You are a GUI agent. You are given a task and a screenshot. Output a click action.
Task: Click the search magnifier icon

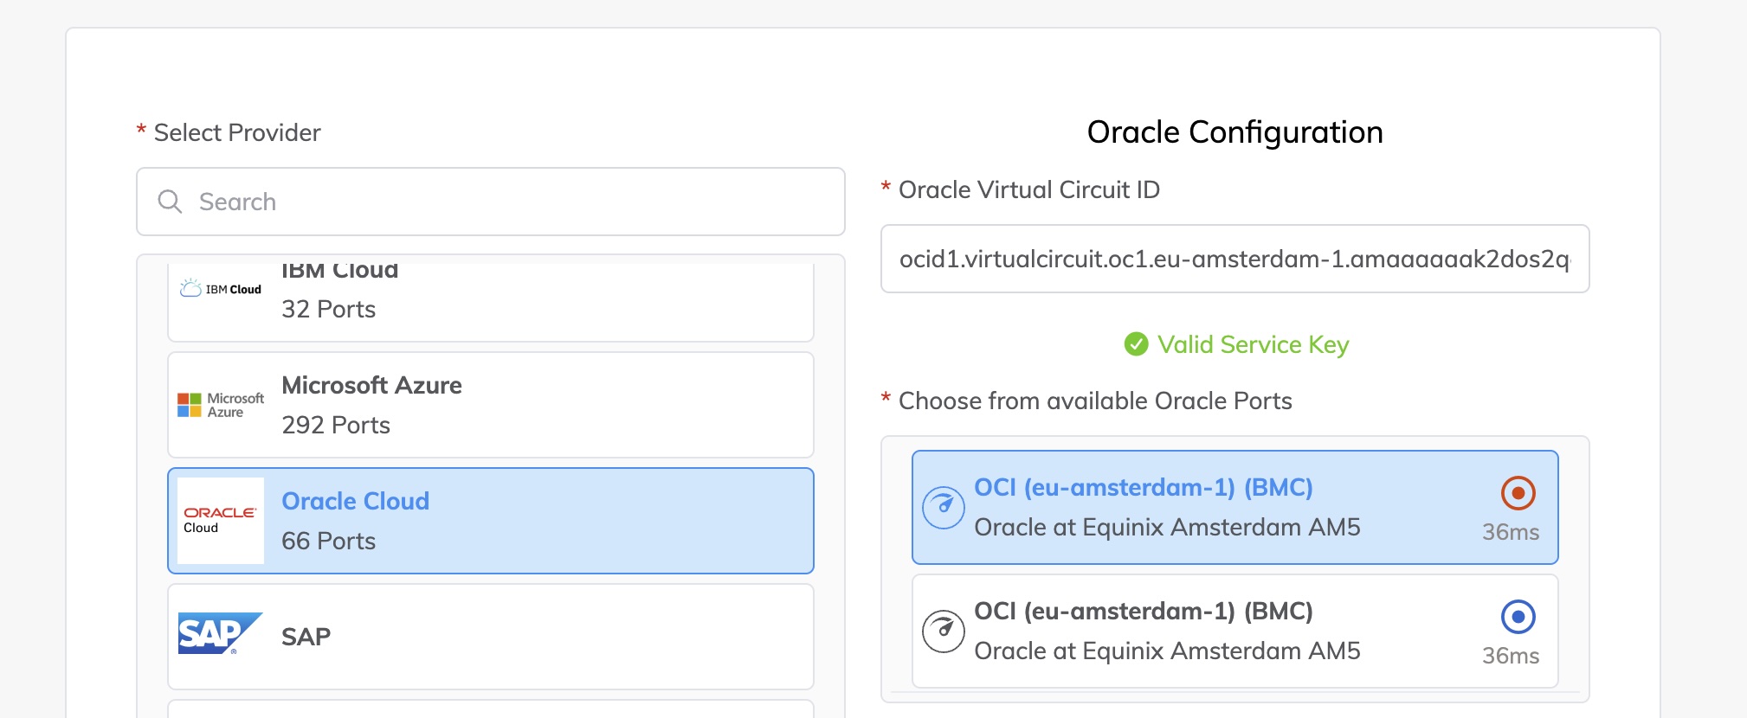pyautogui.click(x=170, y=202)
